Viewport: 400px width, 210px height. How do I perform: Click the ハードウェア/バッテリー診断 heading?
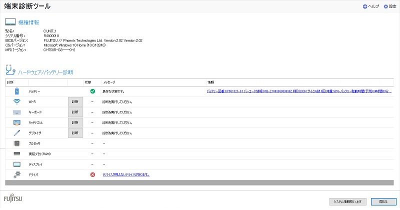[45, 72]
